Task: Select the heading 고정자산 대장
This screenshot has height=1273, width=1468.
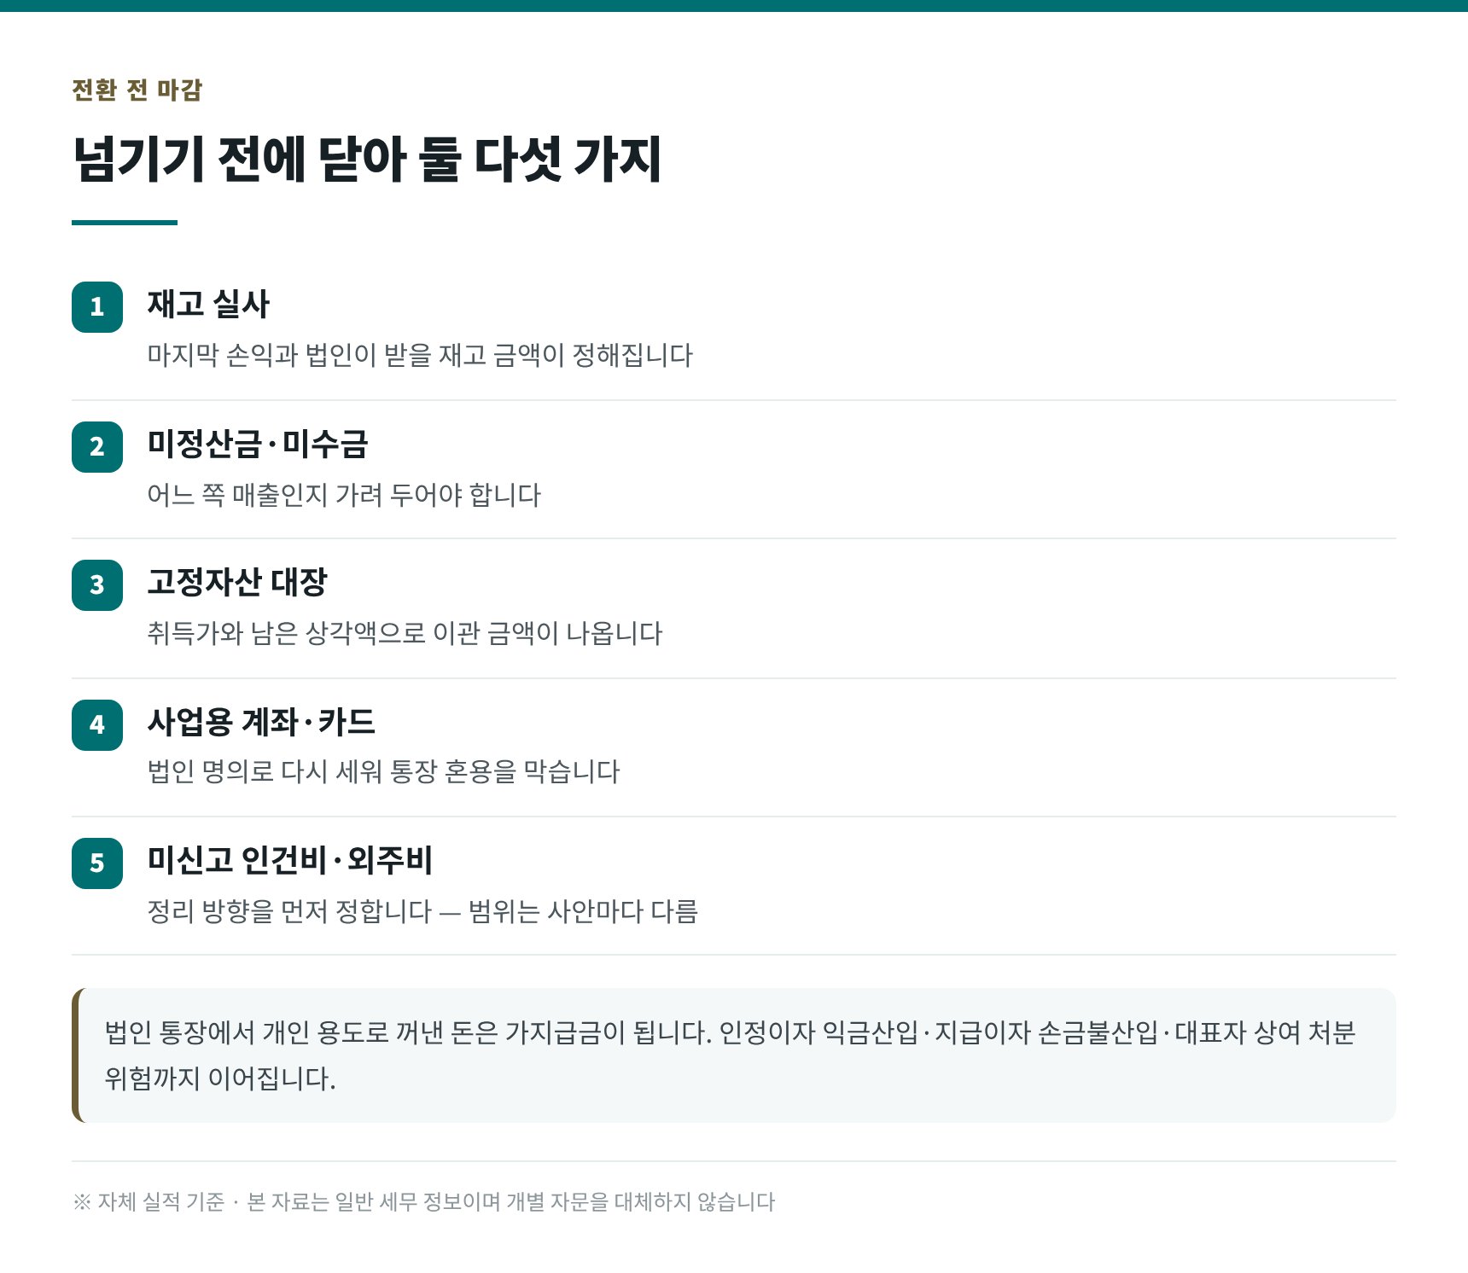Action: click(237, 583)
